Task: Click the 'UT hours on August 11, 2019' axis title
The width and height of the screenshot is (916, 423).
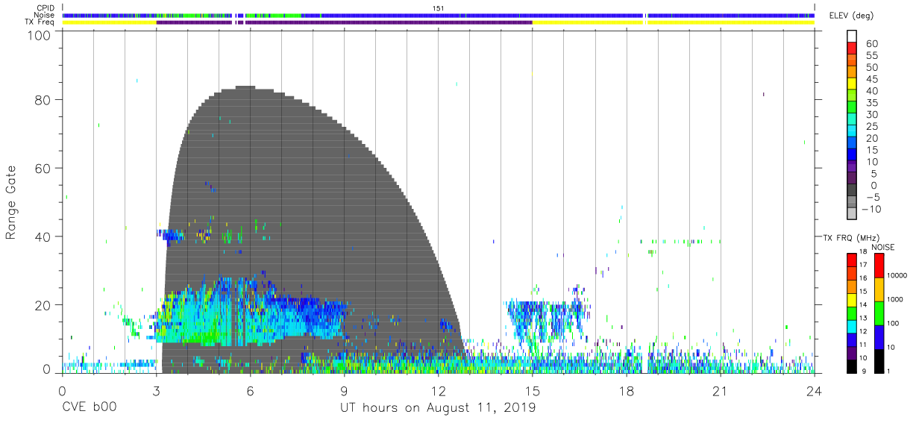Action: (437, 408)
